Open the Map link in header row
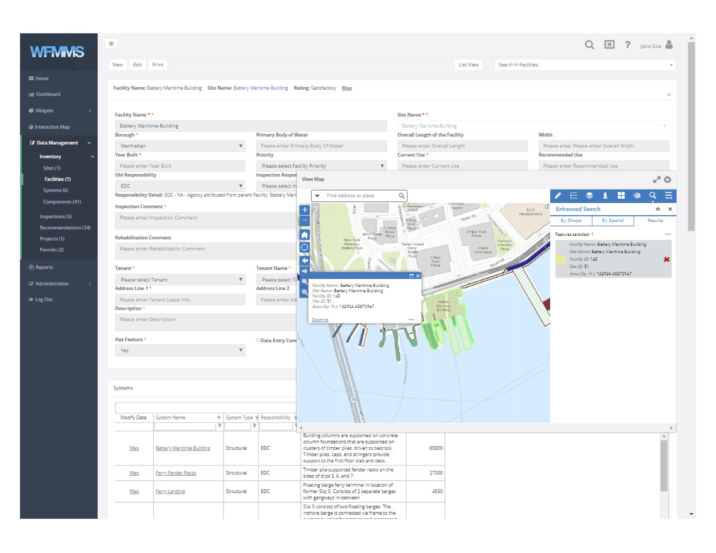The image size is (716, 553). [x=347, y=88]
